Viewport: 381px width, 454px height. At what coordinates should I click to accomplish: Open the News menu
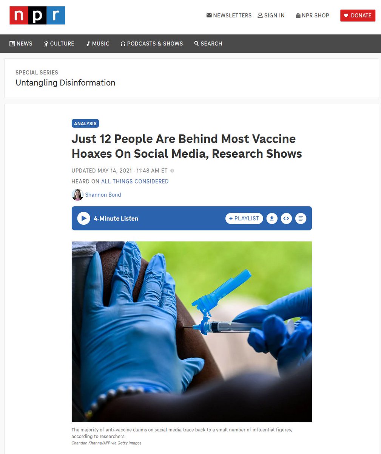tap(21, 44)
